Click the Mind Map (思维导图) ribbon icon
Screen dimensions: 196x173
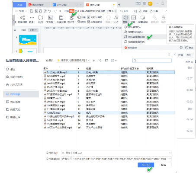(22, 18)
